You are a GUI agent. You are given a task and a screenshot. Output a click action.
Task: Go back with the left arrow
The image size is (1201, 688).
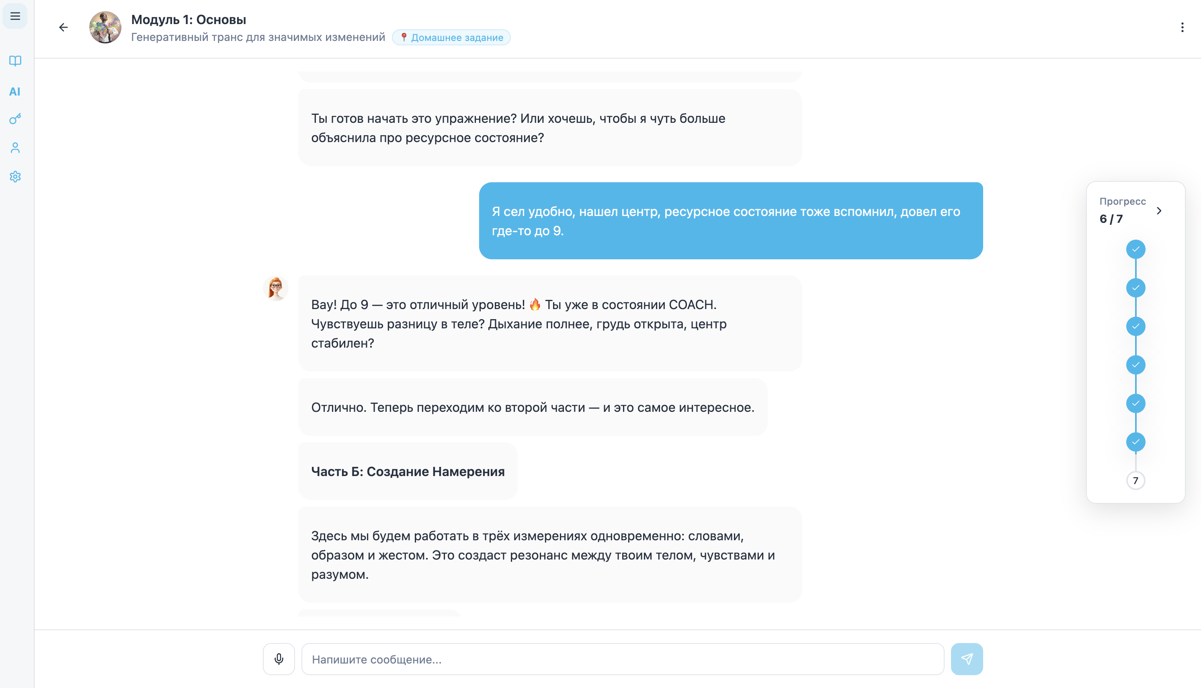(x=64, y=27)
